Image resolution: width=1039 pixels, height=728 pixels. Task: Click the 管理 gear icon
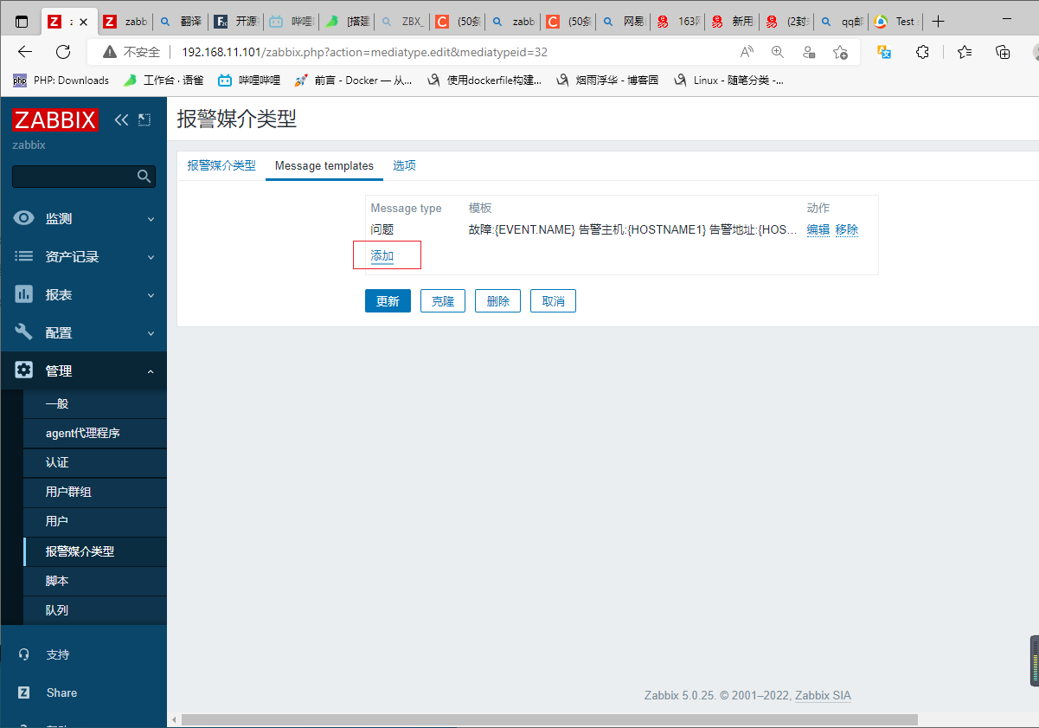click(24, 370)
